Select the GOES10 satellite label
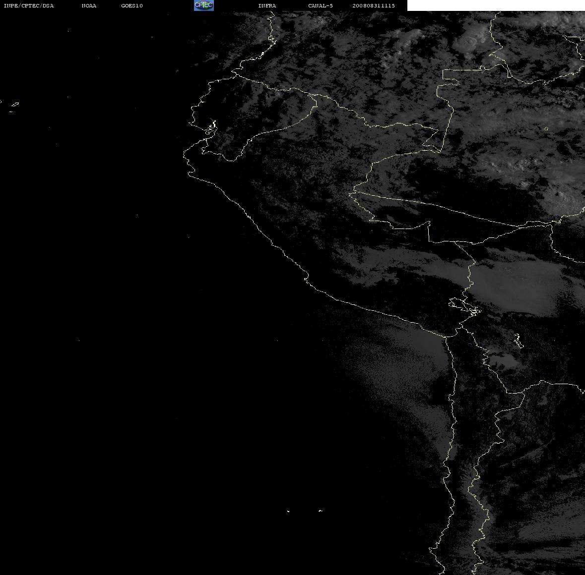Image resolution: width=585 pixels, height=575 pixels. (x=132, y=5)
